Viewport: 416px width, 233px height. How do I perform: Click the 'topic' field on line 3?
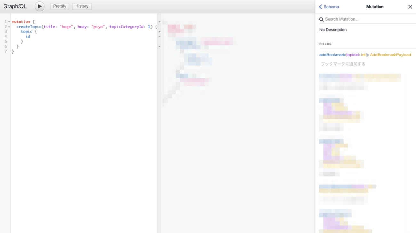click(x=27, y=32)
